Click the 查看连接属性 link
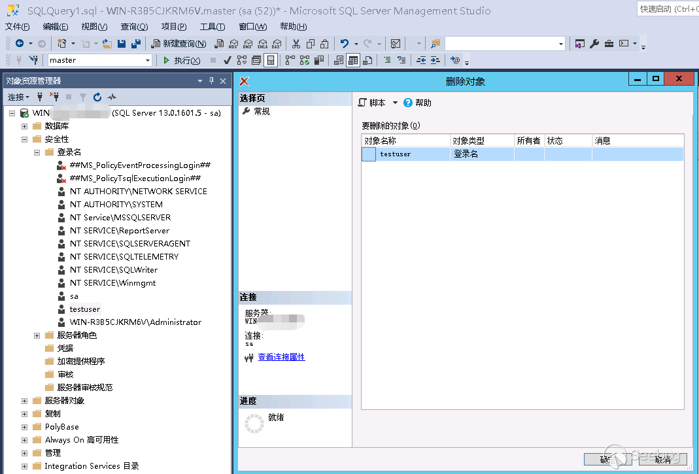 (281, 357)
